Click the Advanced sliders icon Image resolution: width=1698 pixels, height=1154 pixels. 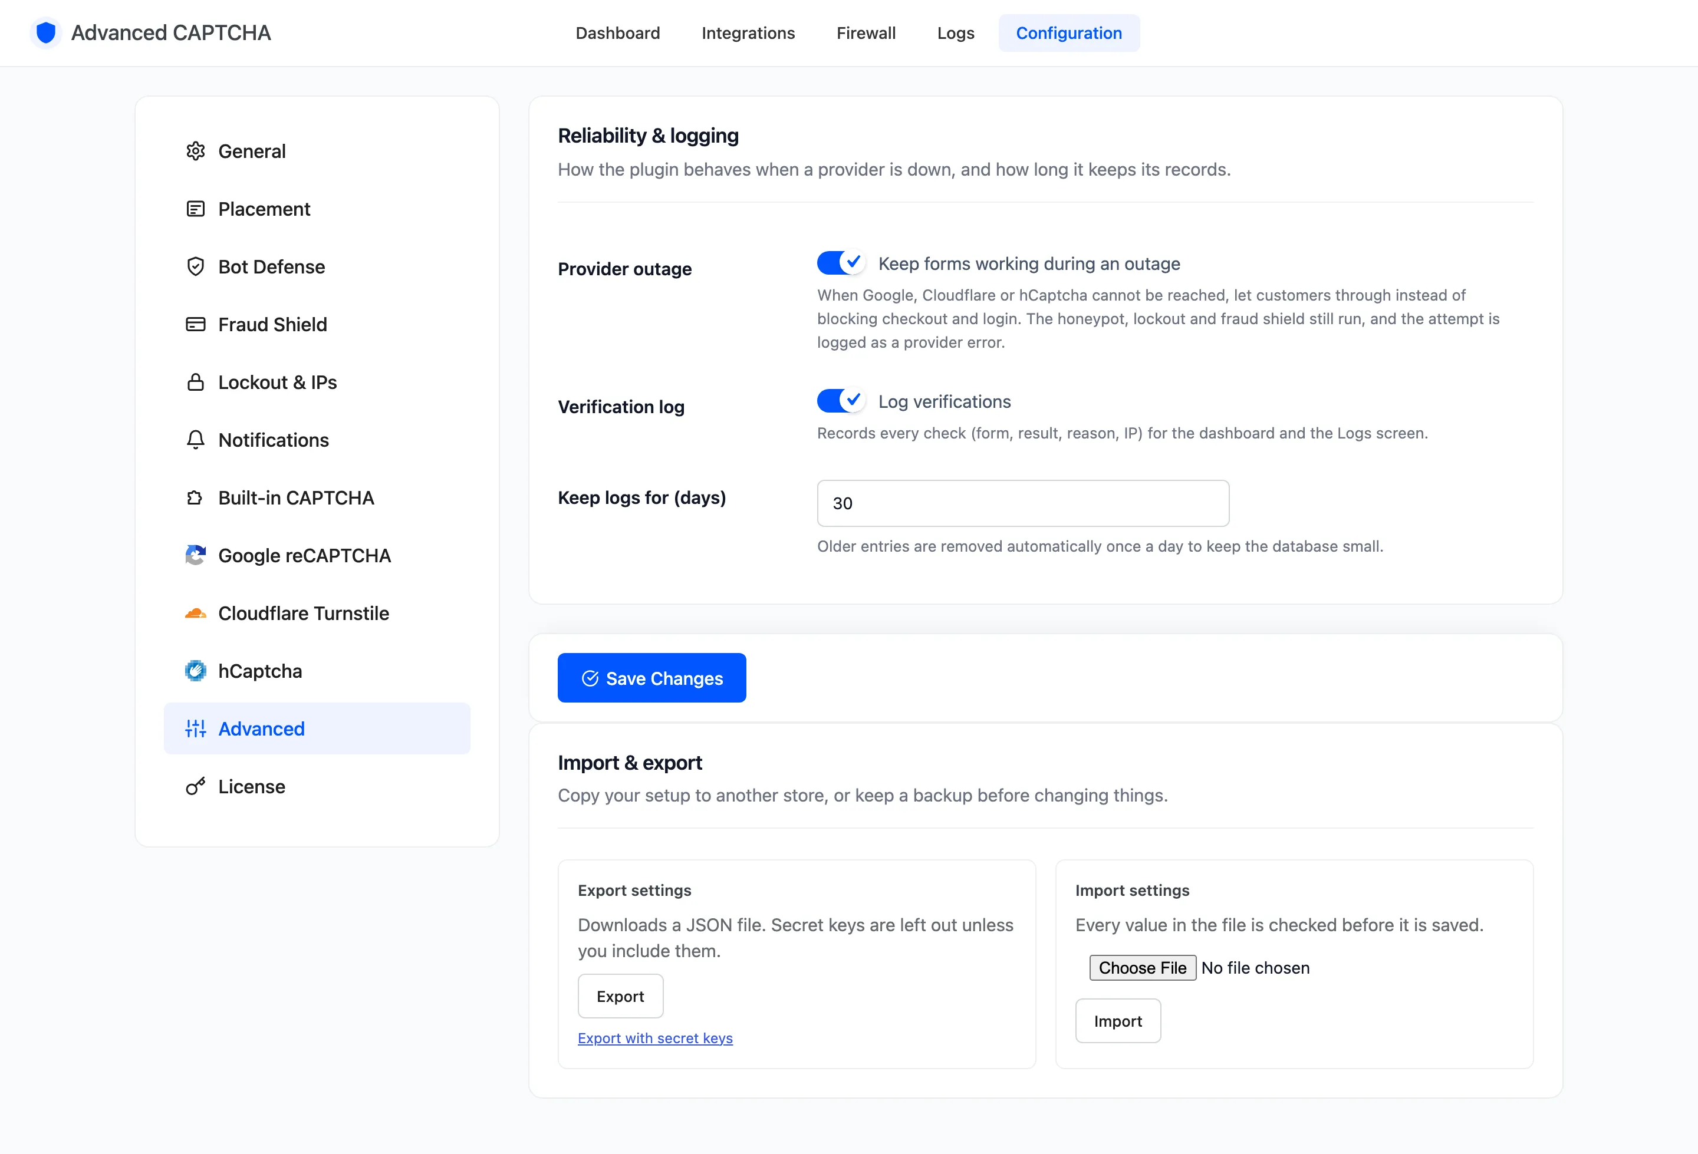[x=195, y=728]
